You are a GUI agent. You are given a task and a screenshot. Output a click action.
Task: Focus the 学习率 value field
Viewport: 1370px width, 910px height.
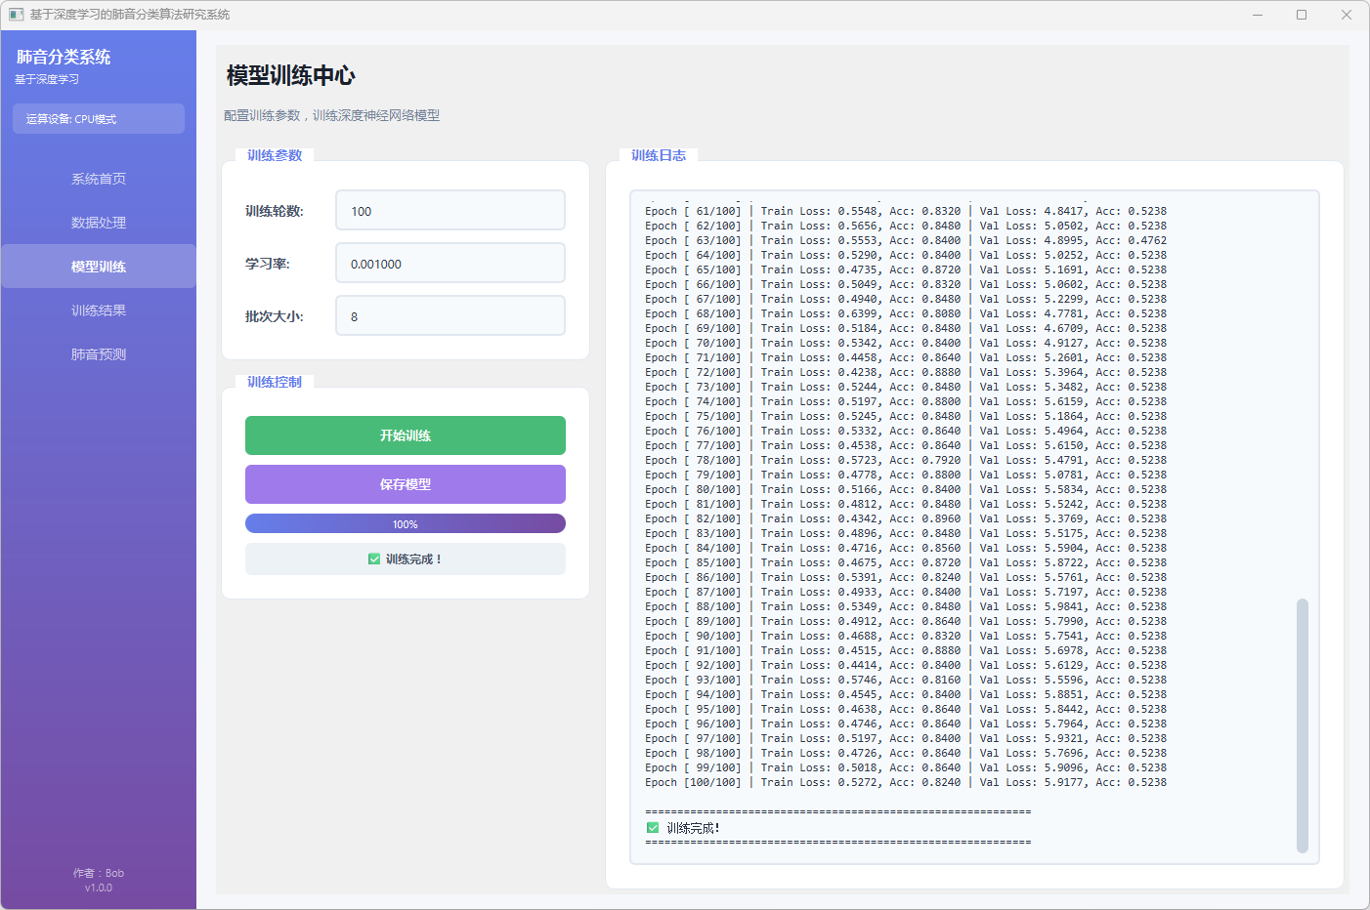pos(450,264)
